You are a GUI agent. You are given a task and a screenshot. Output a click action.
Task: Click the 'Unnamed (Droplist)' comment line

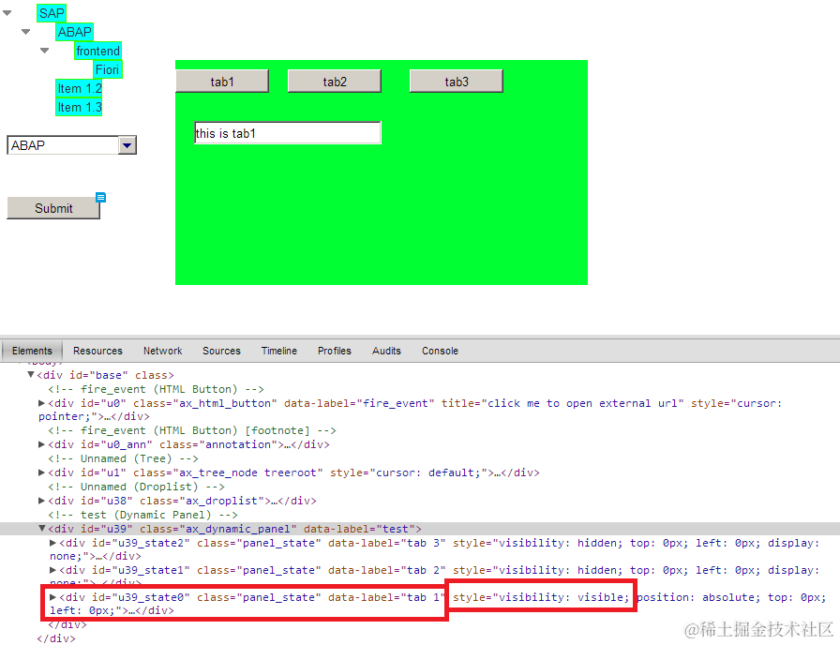coord(136,487)
